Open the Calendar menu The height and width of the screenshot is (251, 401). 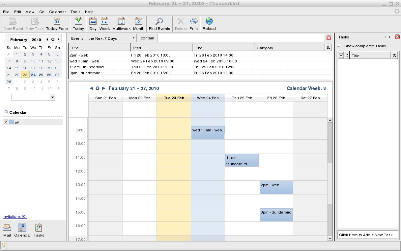(x=57, y=12)
